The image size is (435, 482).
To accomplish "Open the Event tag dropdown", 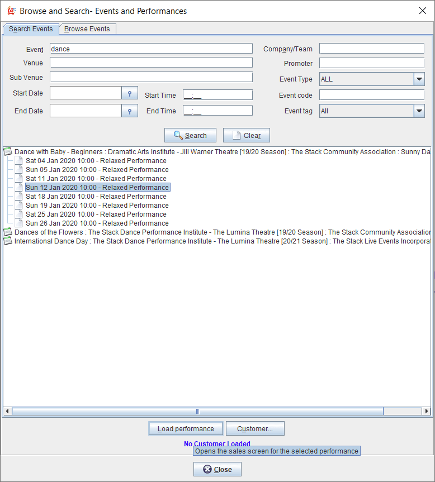I will [x=419, y=111].
